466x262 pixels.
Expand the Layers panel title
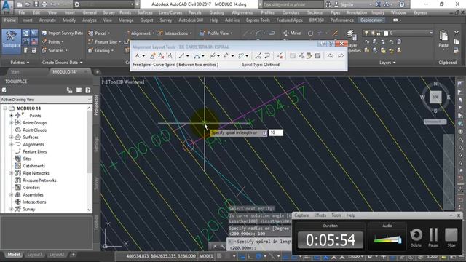[x=387, y=63]
